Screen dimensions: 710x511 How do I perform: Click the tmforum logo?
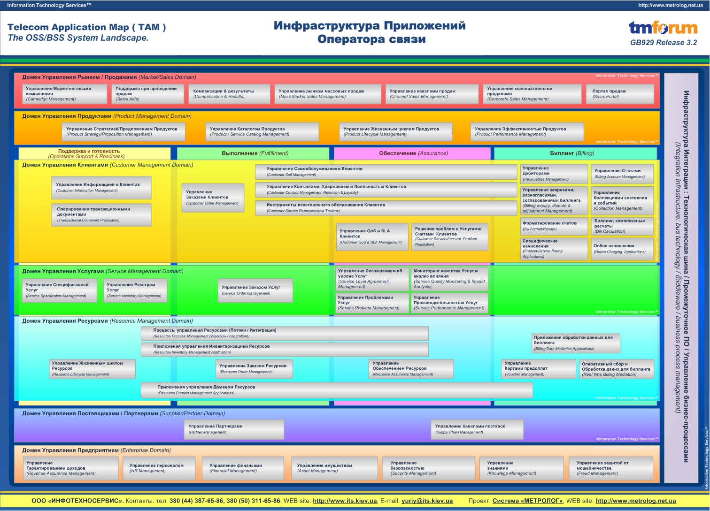(x=663, y=28)
